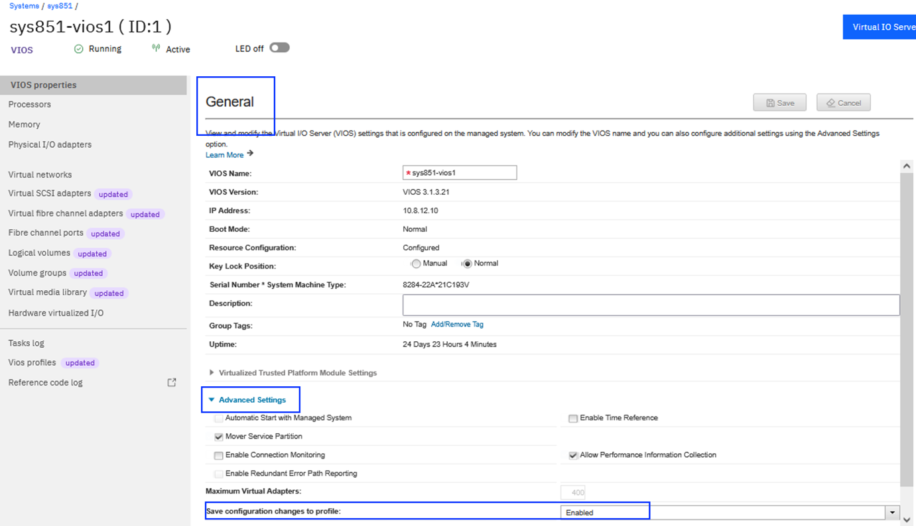Select the Manual key lock position

pyautogui.click(x=416, y=264)
